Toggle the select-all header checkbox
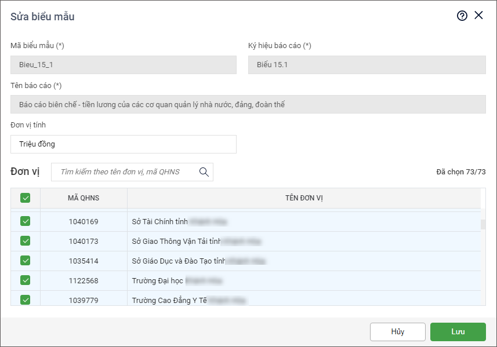497x347 pixels. [26, 198]
